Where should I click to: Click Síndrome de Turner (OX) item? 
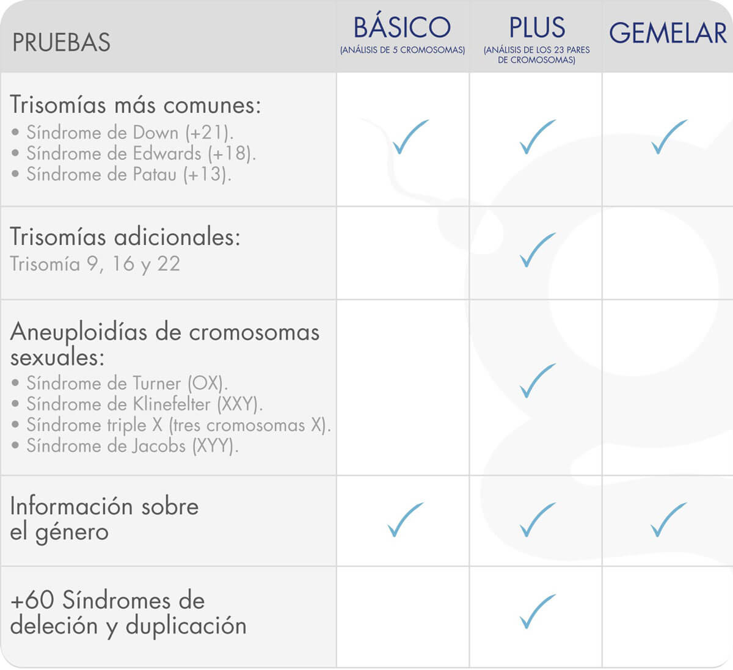click(127, 384)
